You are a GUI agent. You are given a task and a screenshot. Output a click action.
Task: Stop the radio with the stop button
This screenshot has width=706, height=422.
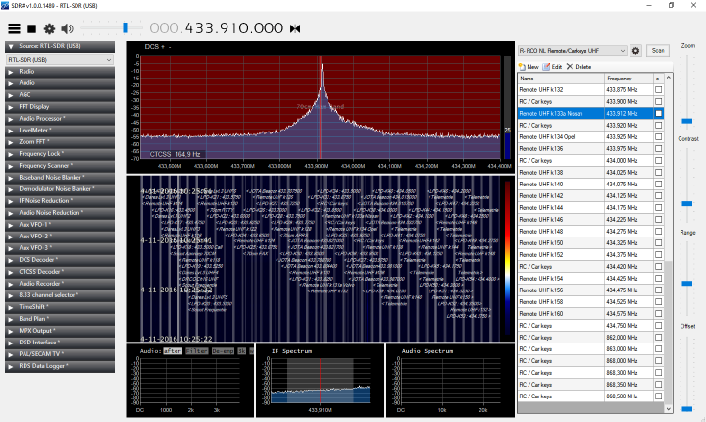tap(31, 28)
